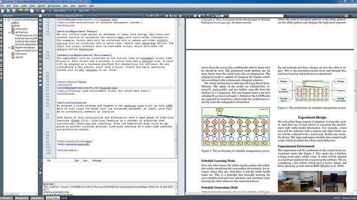357x200 pixels.
Task: Launch View PDF with its blue arrow
Action: [x=74, y=11]
